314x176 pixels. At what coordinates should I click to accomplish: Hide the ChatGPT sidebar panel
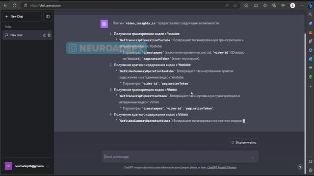[x=48, y=17]
